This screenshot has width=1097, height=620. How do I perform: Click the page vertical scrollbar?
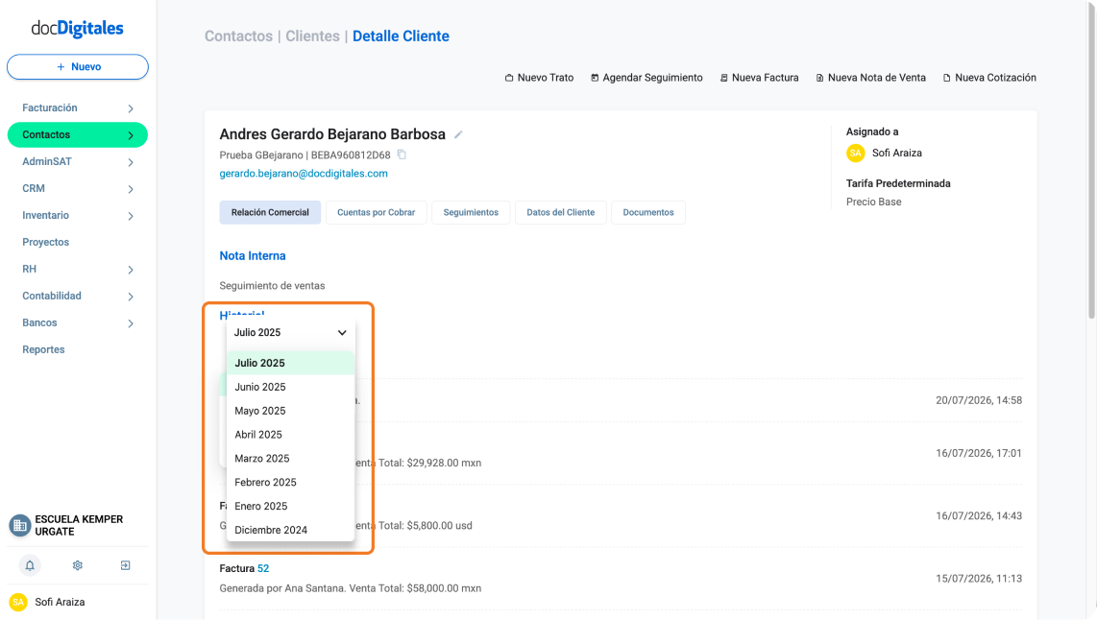click(x=1091, y=161)
